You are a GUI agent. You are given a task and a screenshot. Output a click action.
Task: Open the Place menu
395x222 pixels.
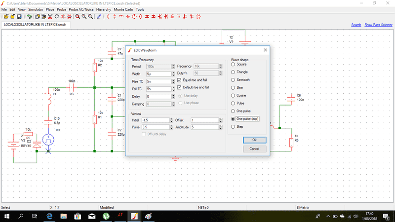(50, 9)
